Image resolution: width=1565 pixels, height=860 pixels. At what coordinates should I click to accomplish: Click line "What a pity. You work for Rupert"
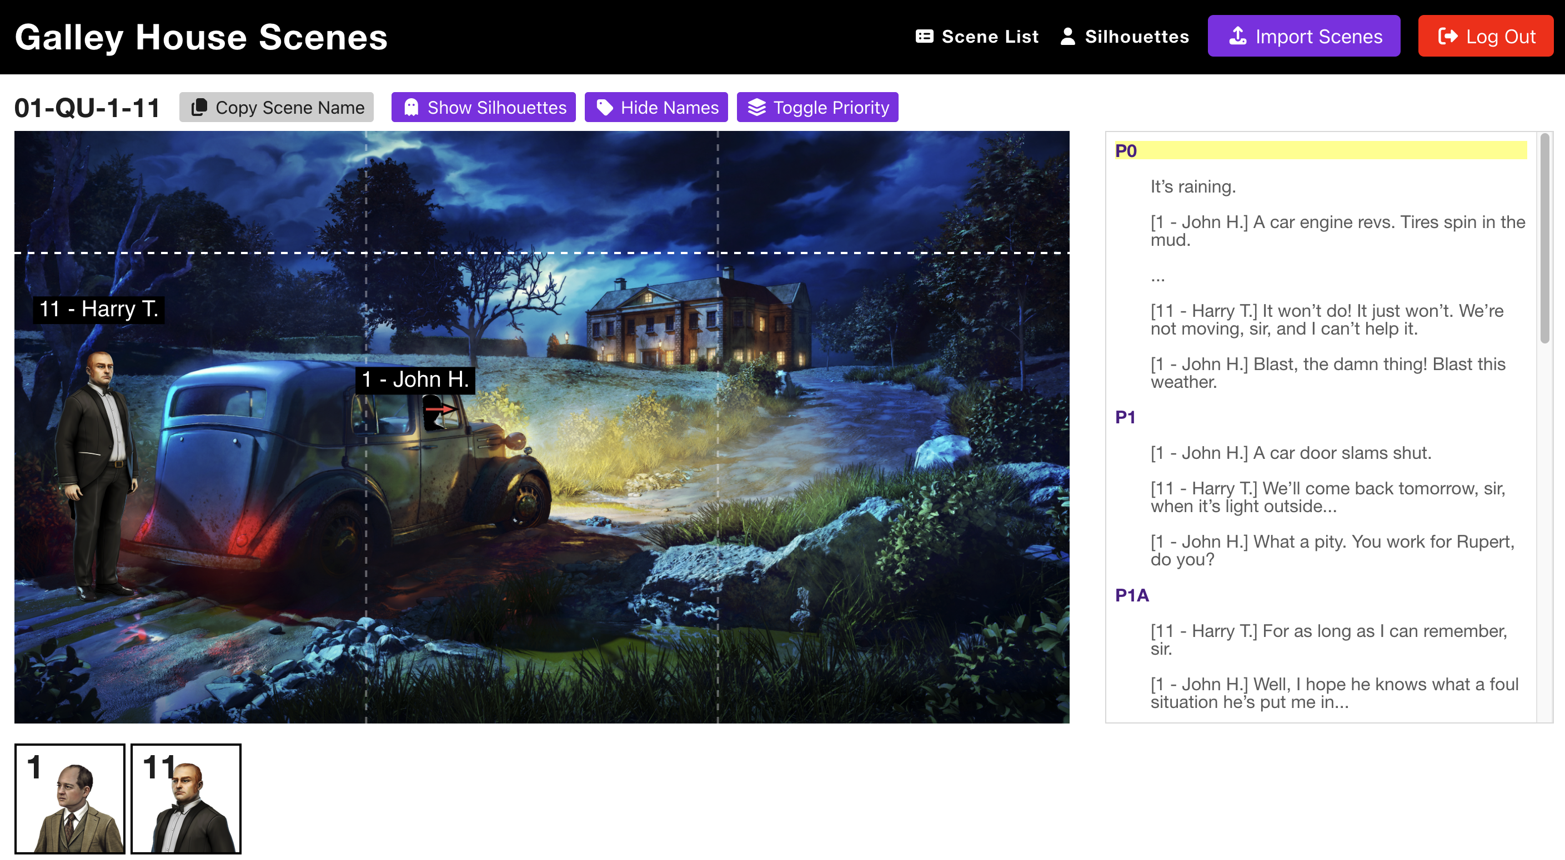[x=1333, y=550]
